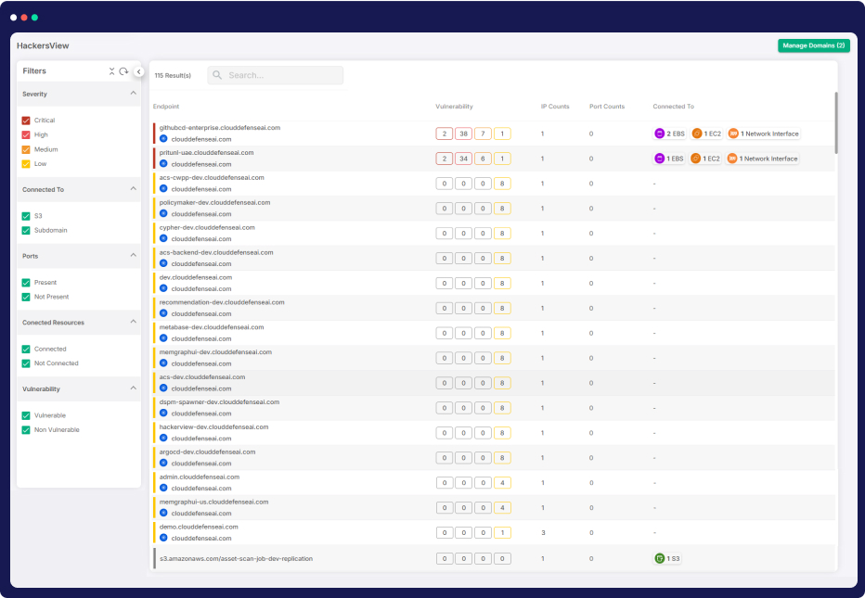Click 1 Network Interface badge on first row
This screenshot has height=598, width=865.
[x=763, y=134]
